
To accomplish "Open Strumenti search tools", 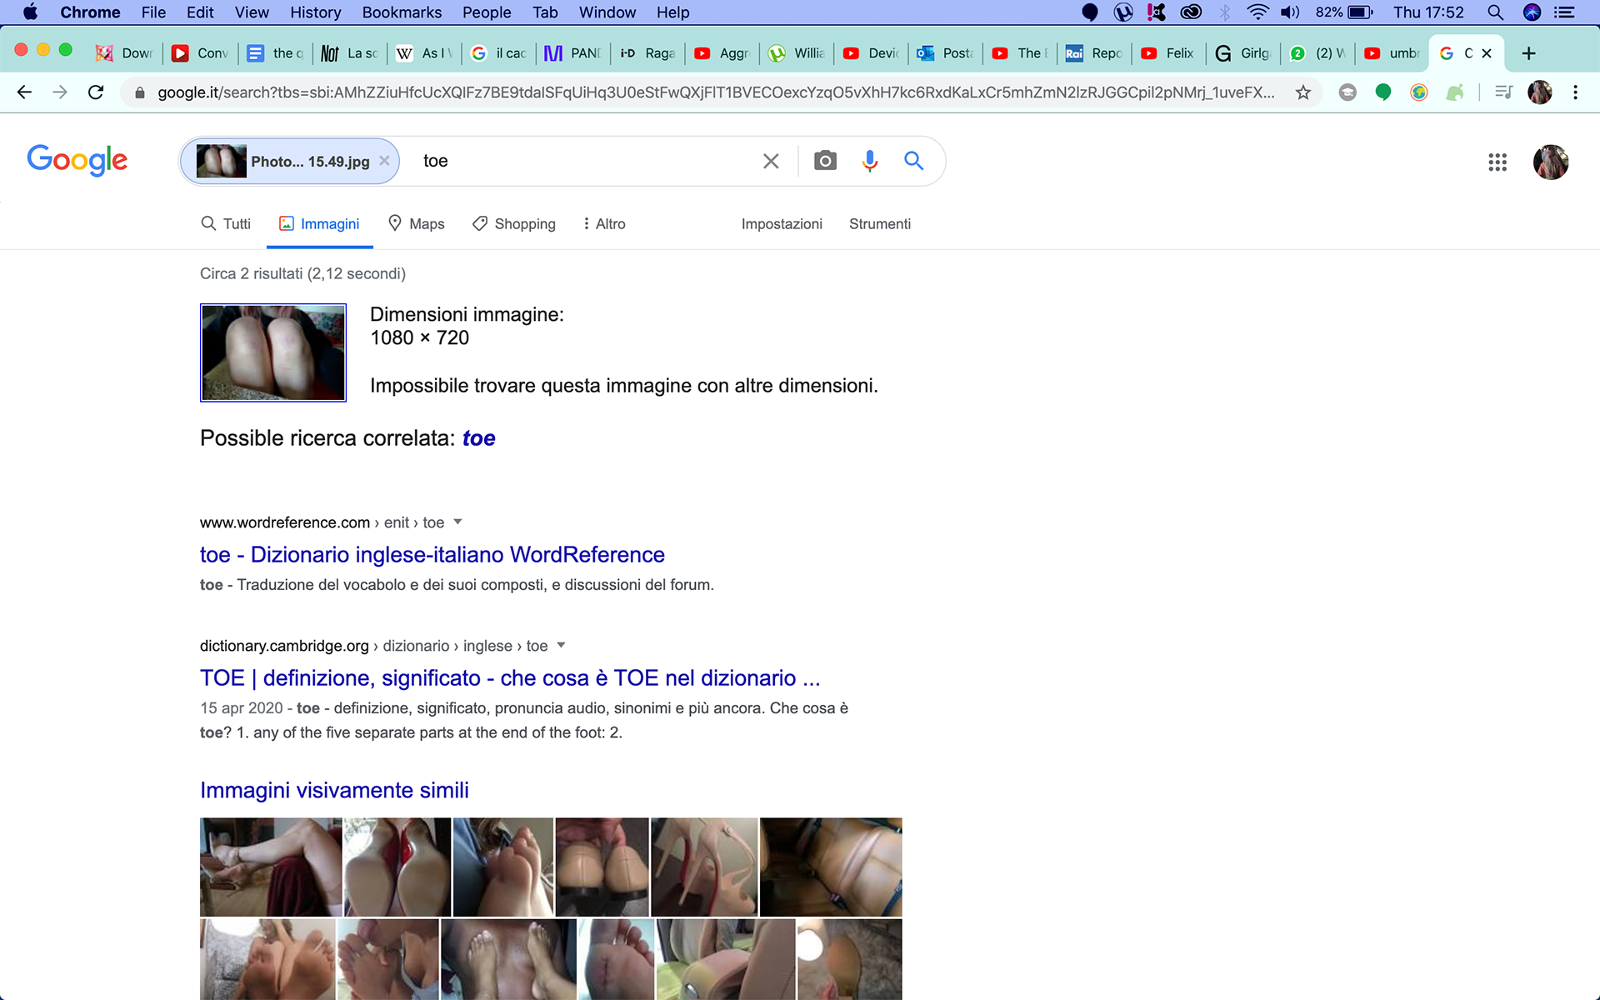I will click(x=880, y=223).
